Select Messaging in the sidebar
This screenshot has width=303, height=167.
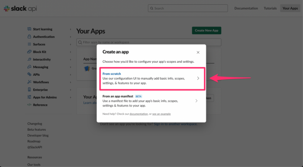tap(41, 67)
